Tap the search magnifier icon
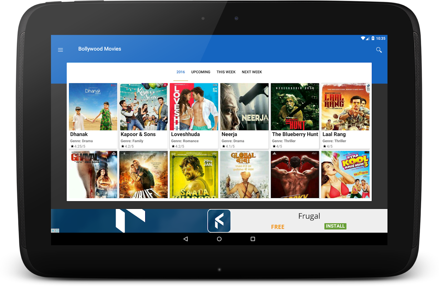Viewport: 439px width, 286px height. click(x=379, y=50)
